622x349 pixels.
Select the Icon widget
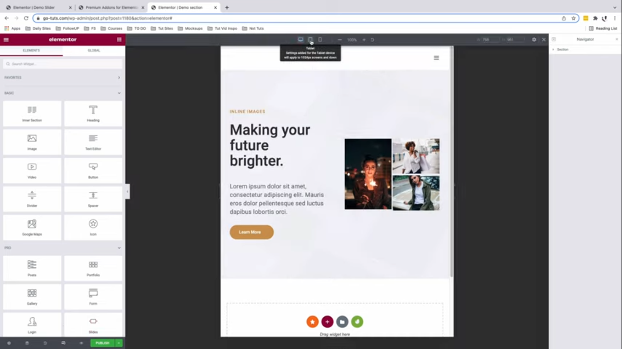tap(93, 228)
